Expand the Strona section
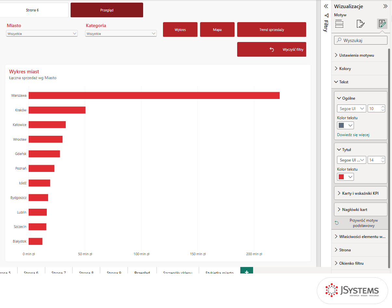392x308 pixels. click(359, 250)
